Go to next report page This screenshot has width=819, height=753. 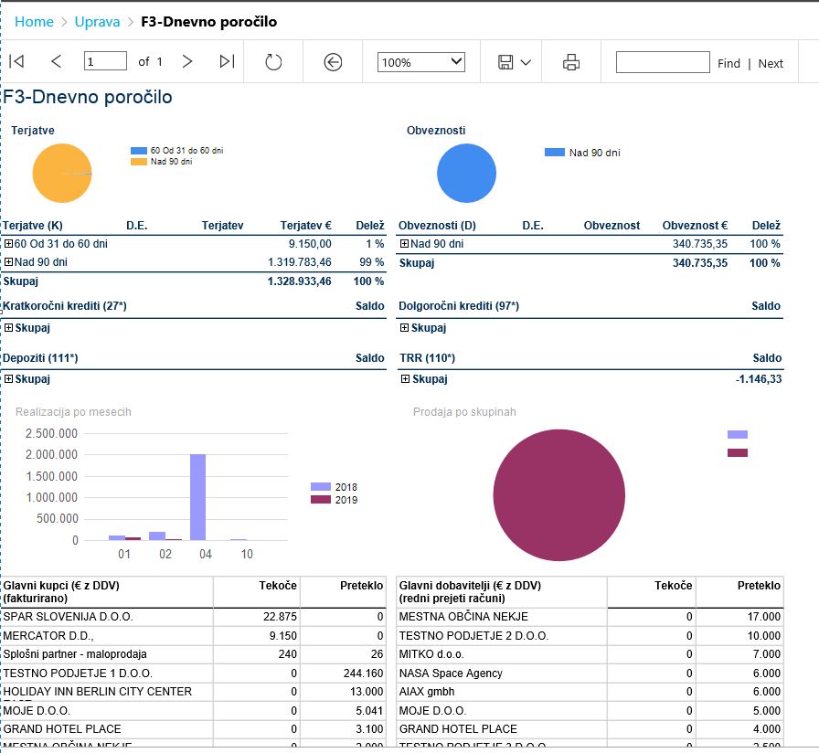[x=187, y=61]
